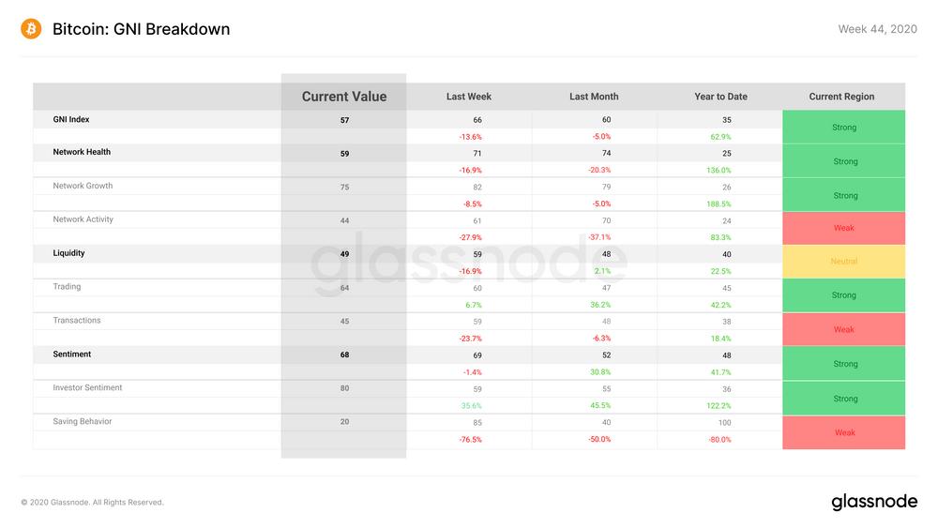938x528 pixels.
Task: Click the yellow Neutral region cell
Action: click(843, 262)
